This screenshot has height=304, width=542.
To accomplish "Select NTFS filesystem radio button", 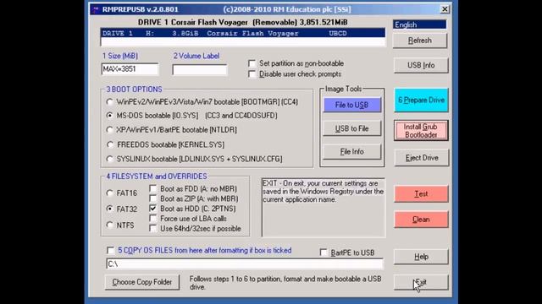I will coord(110,225).
